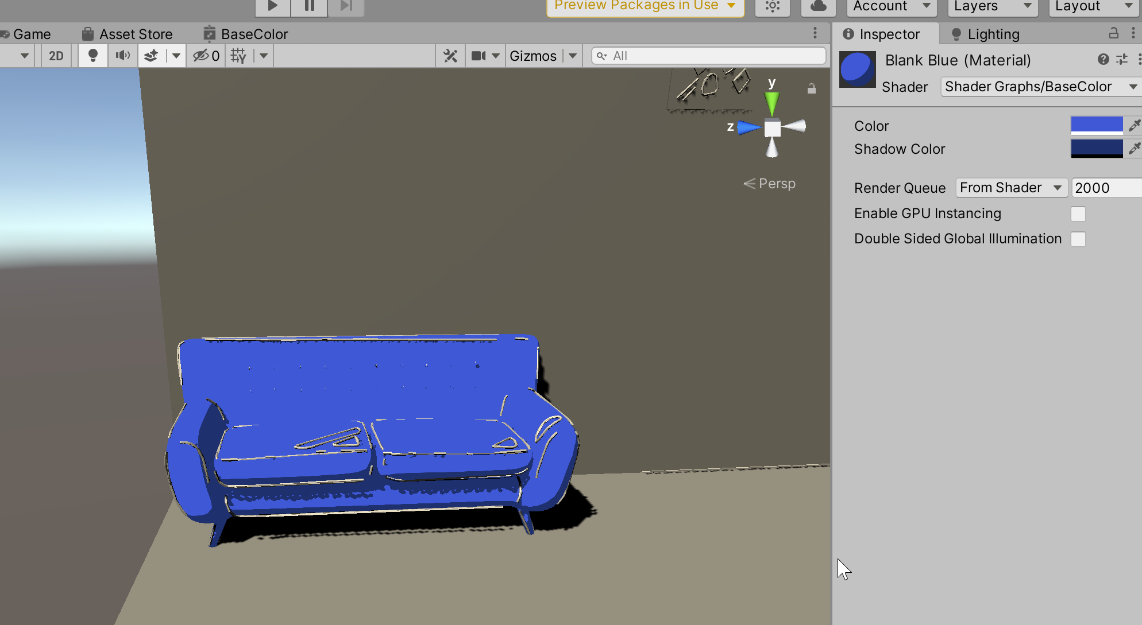Toggle the scene grid icon
This screenshot has width=1142, height=625.
(238, 56)
